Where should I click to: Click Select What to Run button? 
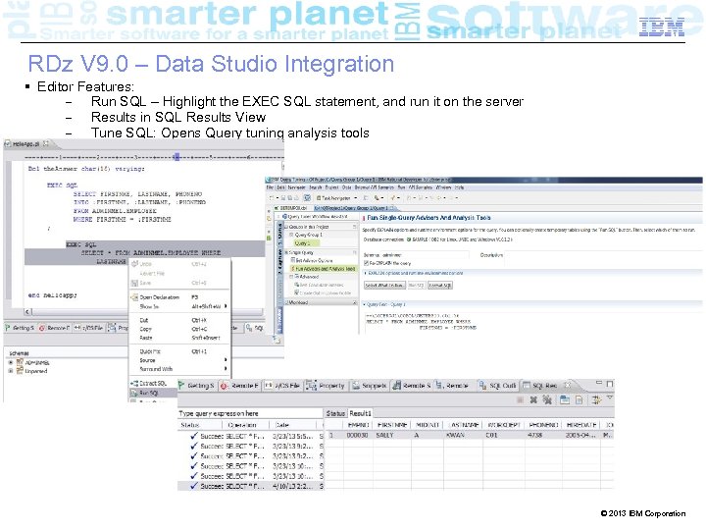(x=384, y=286)
